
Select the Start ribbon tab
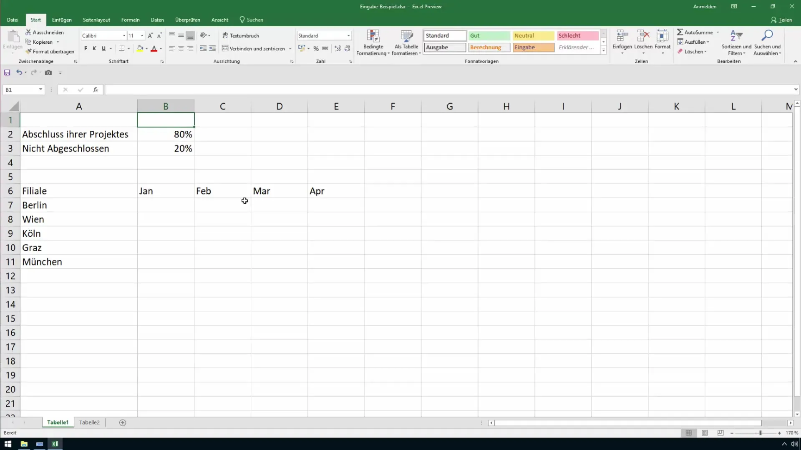(35, 20)
